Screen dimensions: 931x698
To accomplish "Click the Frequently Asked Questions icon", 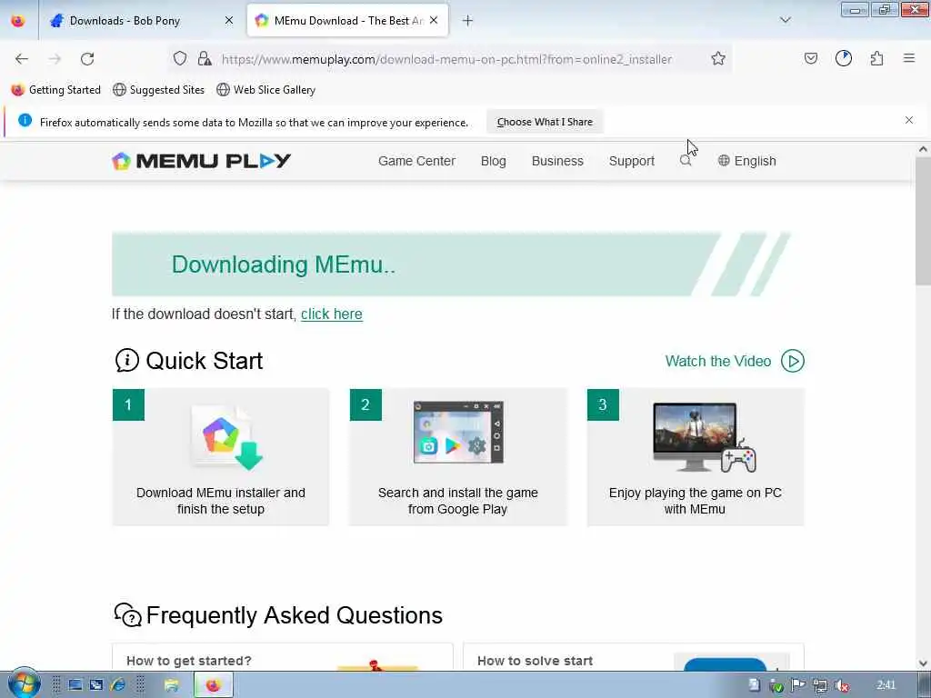I will (x=127, y=615).
